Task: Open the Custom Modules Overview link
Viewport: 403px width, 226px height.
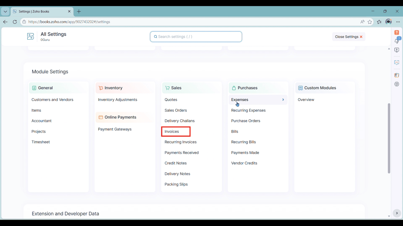Action: 306,100
